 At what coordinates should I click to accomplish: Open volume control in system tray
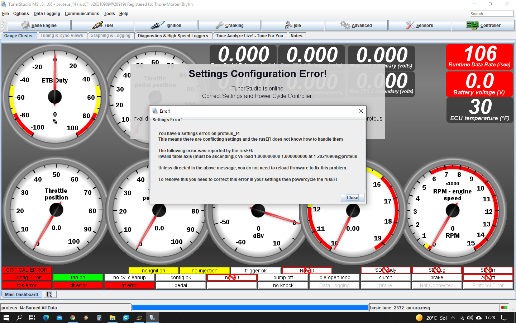[470, 318]
